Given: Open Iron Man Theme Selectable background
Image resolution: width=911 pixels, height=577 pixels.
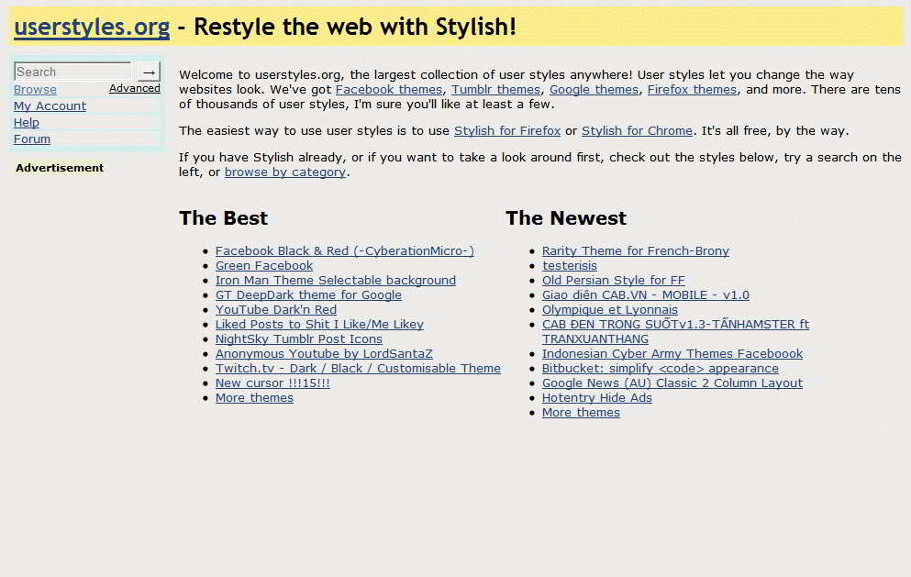Looking at the screenshot, I should pyautogui.click(x=336, y=280).
